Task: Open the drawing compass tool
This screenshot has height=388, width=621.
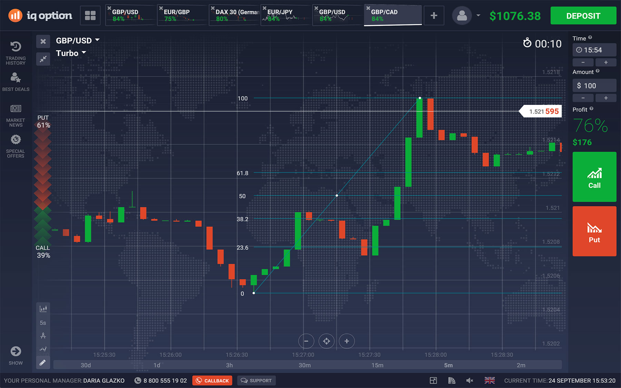Action: click(43, 336)
